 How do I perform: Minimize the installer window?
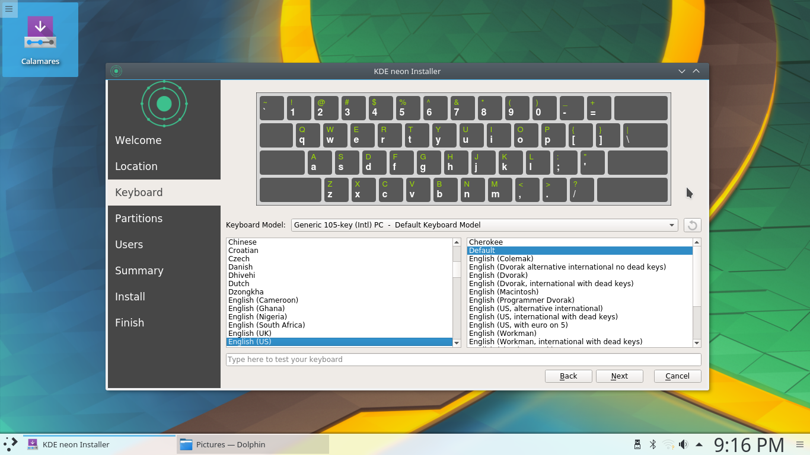tap(683, 71)
